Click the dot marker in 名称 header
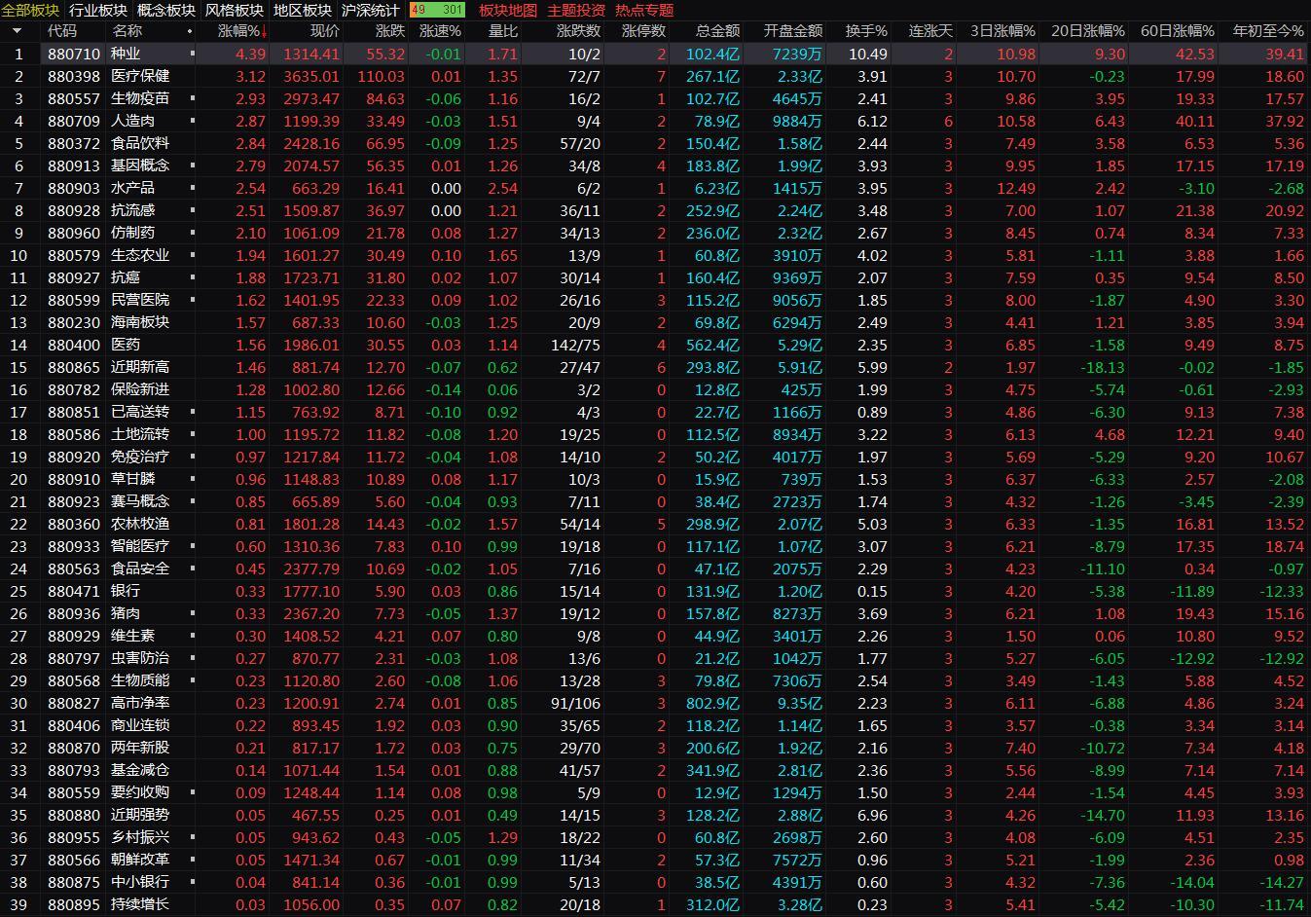 (x=190, y=31)
